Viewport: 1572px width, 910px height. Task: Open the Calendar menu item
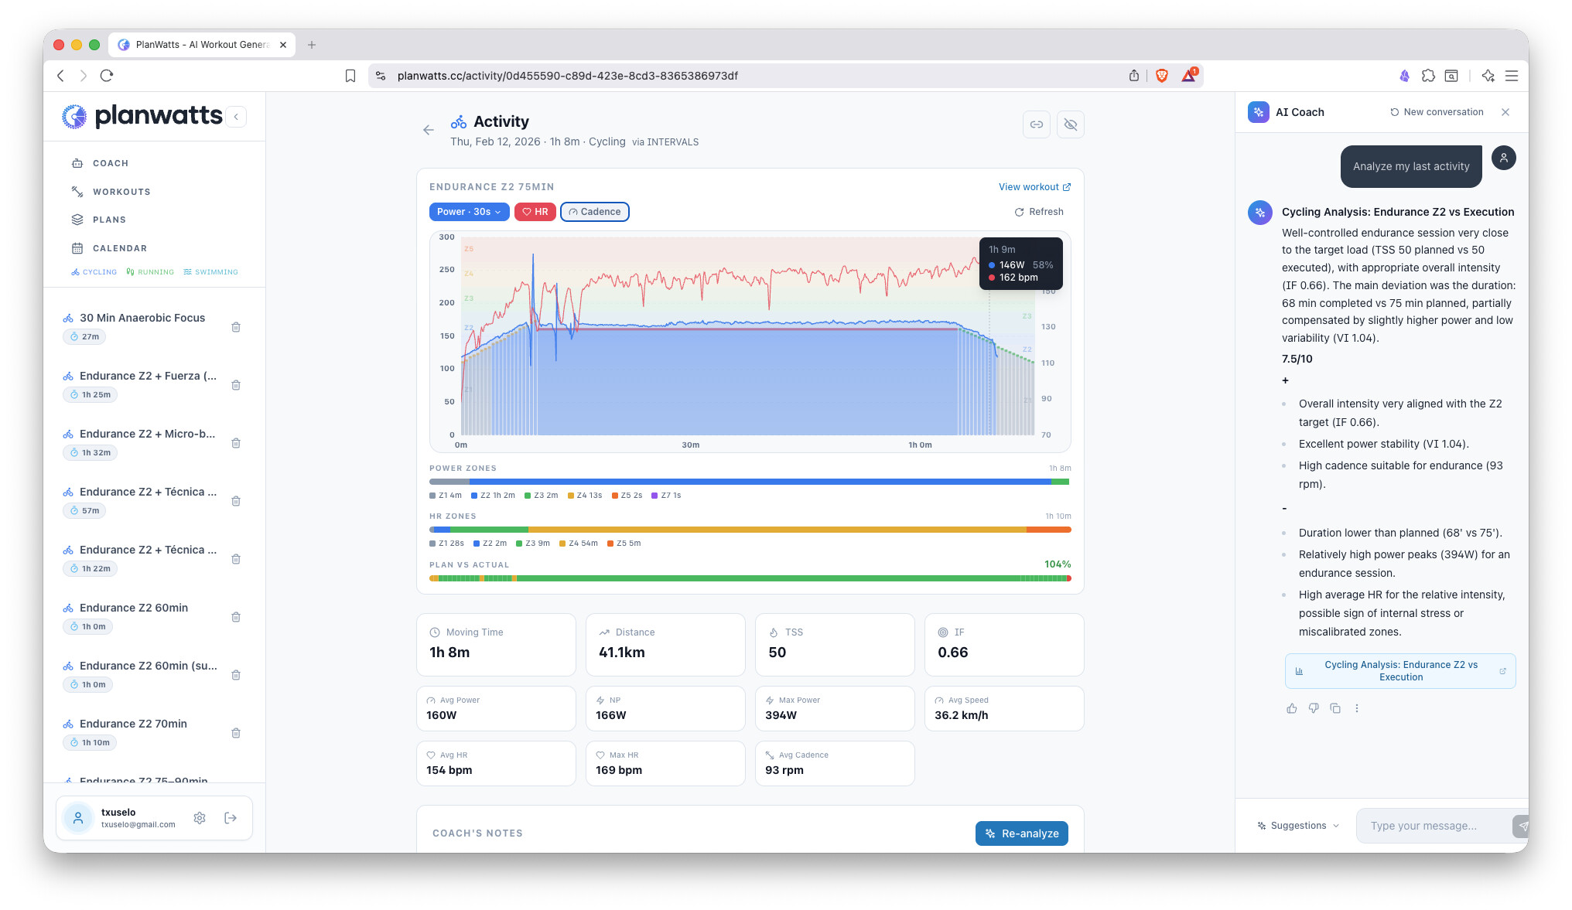119,248
